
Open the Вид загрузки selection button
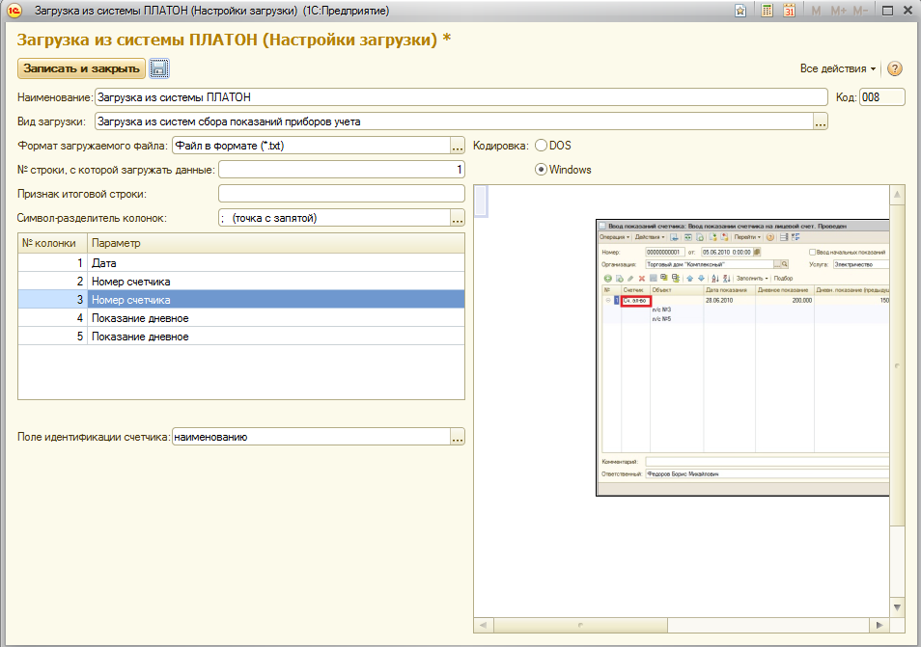(x=821, y=121)
